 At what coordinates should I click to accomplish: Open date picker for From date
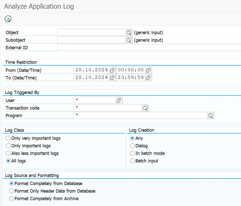112,70
